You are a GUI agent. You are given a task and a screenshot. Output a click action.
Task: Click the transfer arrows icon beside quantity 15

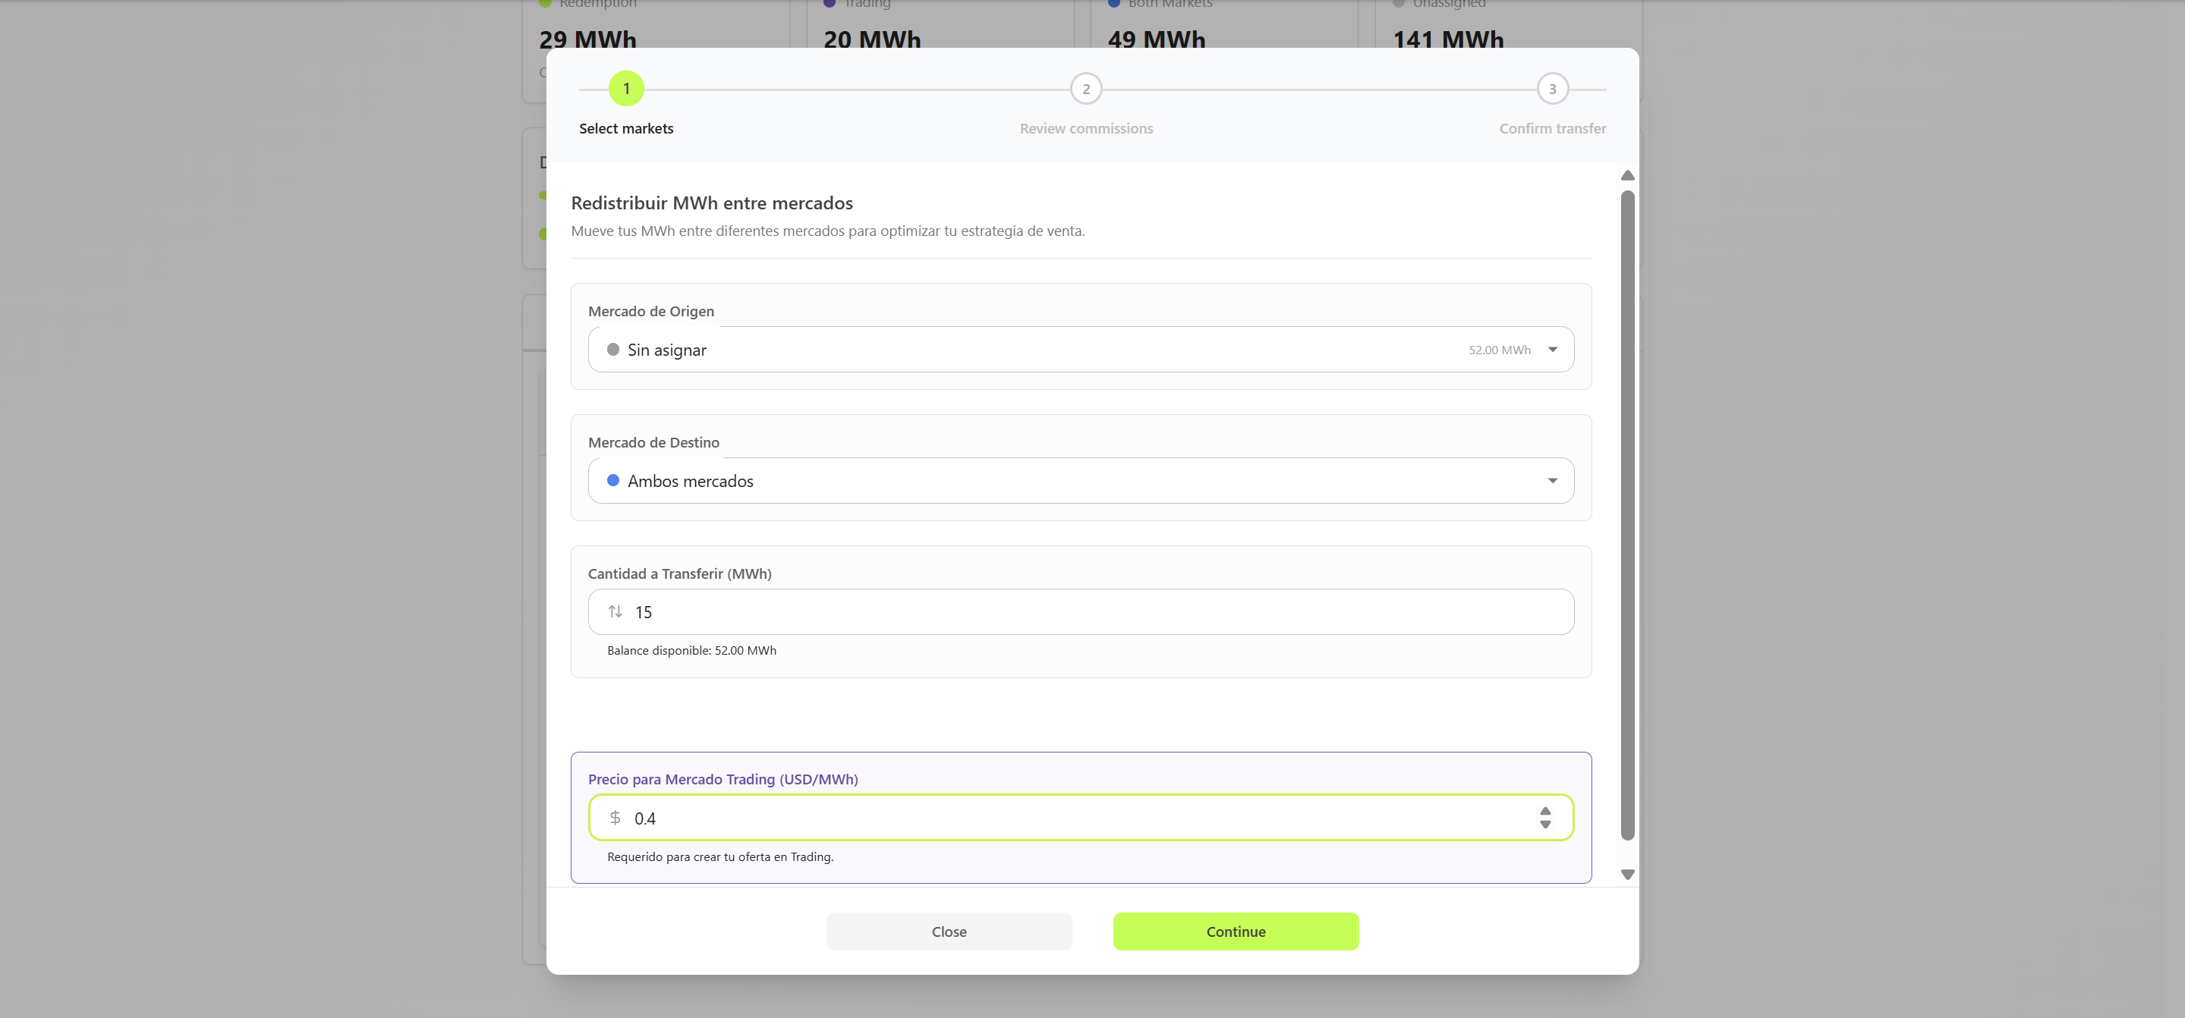[x=615, y=611]
